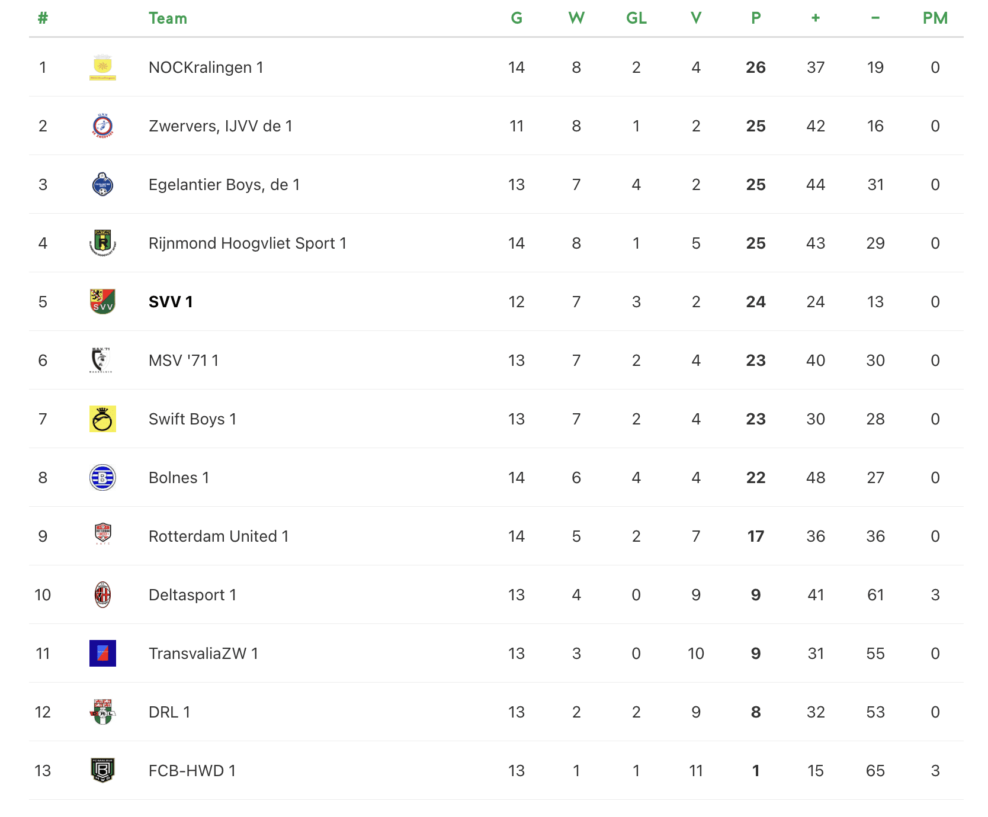Screen dimensions: 988x817
Task: Open the SVV 1 team link
Action: (x=171, y=302)
